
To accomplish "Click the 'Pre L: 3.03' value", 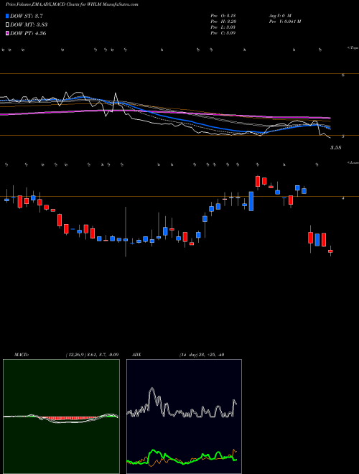I will pos(223,27).
